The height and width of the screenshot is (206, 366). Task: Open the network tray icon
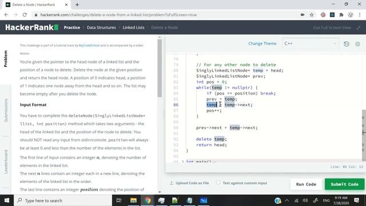[x=296, y=201]
